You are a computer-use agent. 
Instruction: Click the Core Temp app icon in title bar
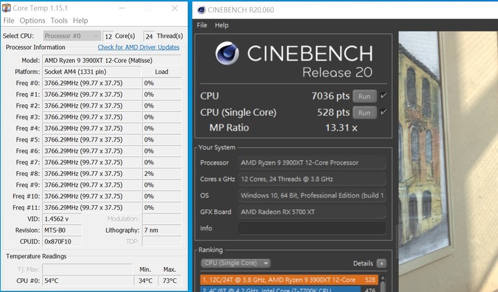point(6,8)
